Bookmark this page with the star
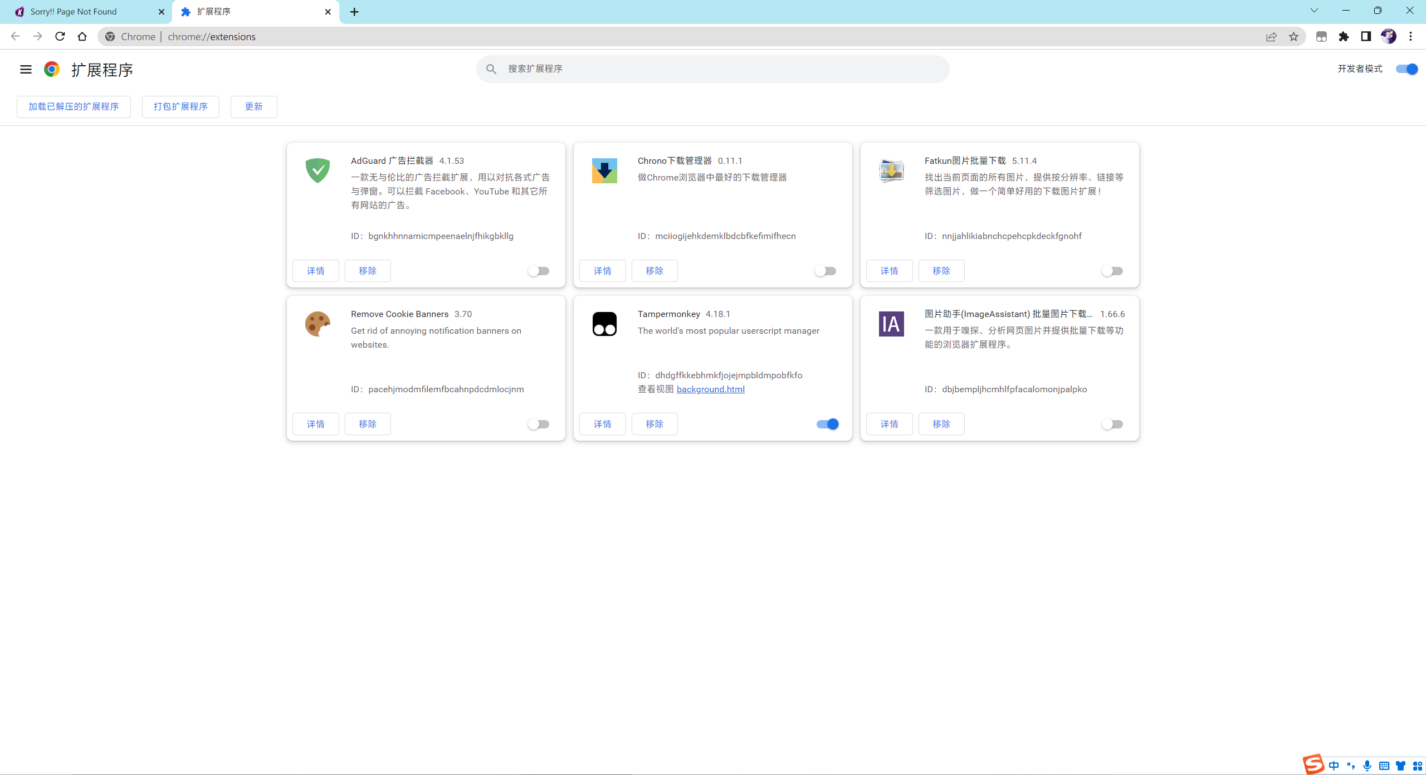1426x775 pixels. pos(1293,37)
